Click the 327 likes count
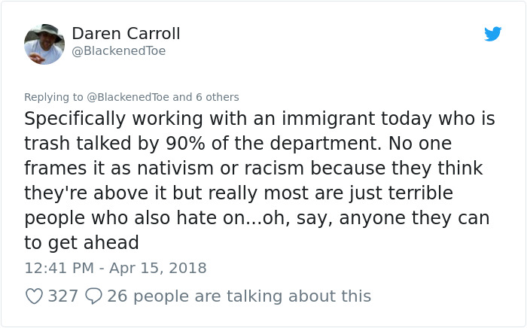This screenshot has height=328, width=527. 63,296
